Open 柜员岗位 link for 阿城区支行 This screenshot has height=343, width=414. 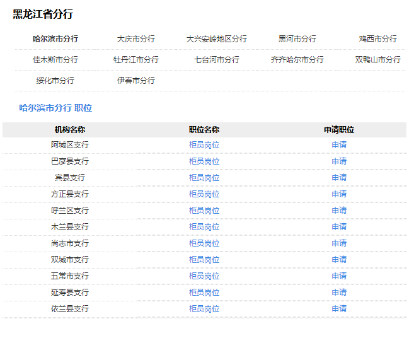pos(204,145)
